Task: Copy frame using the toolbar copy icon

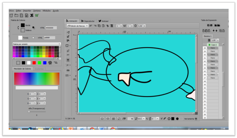Action: (99, 26)
